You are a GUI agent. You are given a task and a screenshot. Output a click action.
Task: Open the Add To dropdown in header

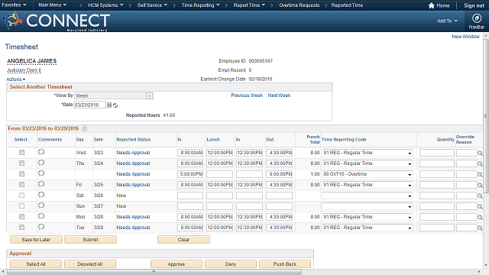447,21
